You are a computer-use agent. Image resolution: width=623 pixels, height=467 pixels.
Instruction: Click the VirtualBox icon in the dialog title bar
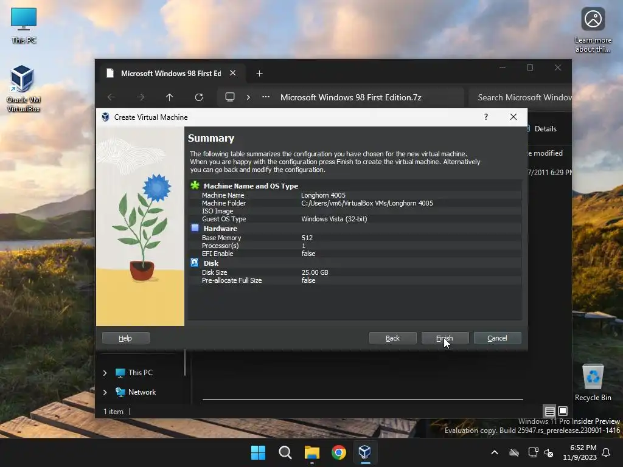coord(105,117)
